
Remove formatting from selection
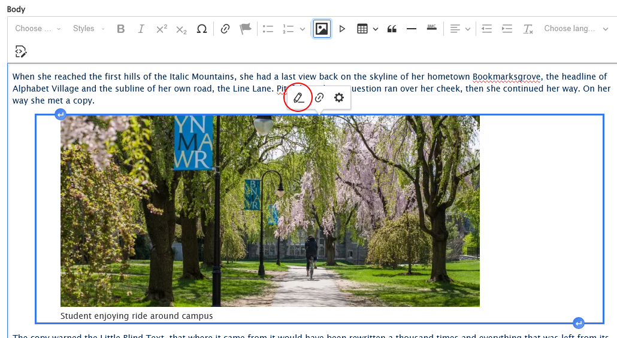[528, 29]
